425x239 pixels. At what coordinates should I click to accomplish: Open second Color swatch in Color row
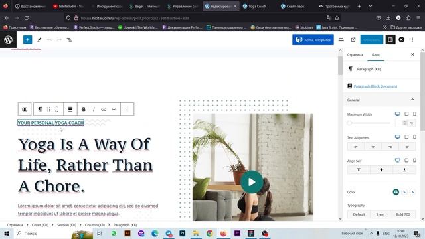(x=404, y=192)
